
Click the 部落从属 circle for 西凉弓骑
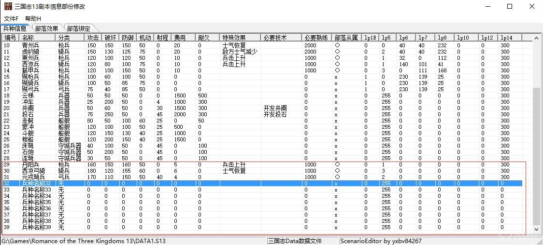coord(337,171)
